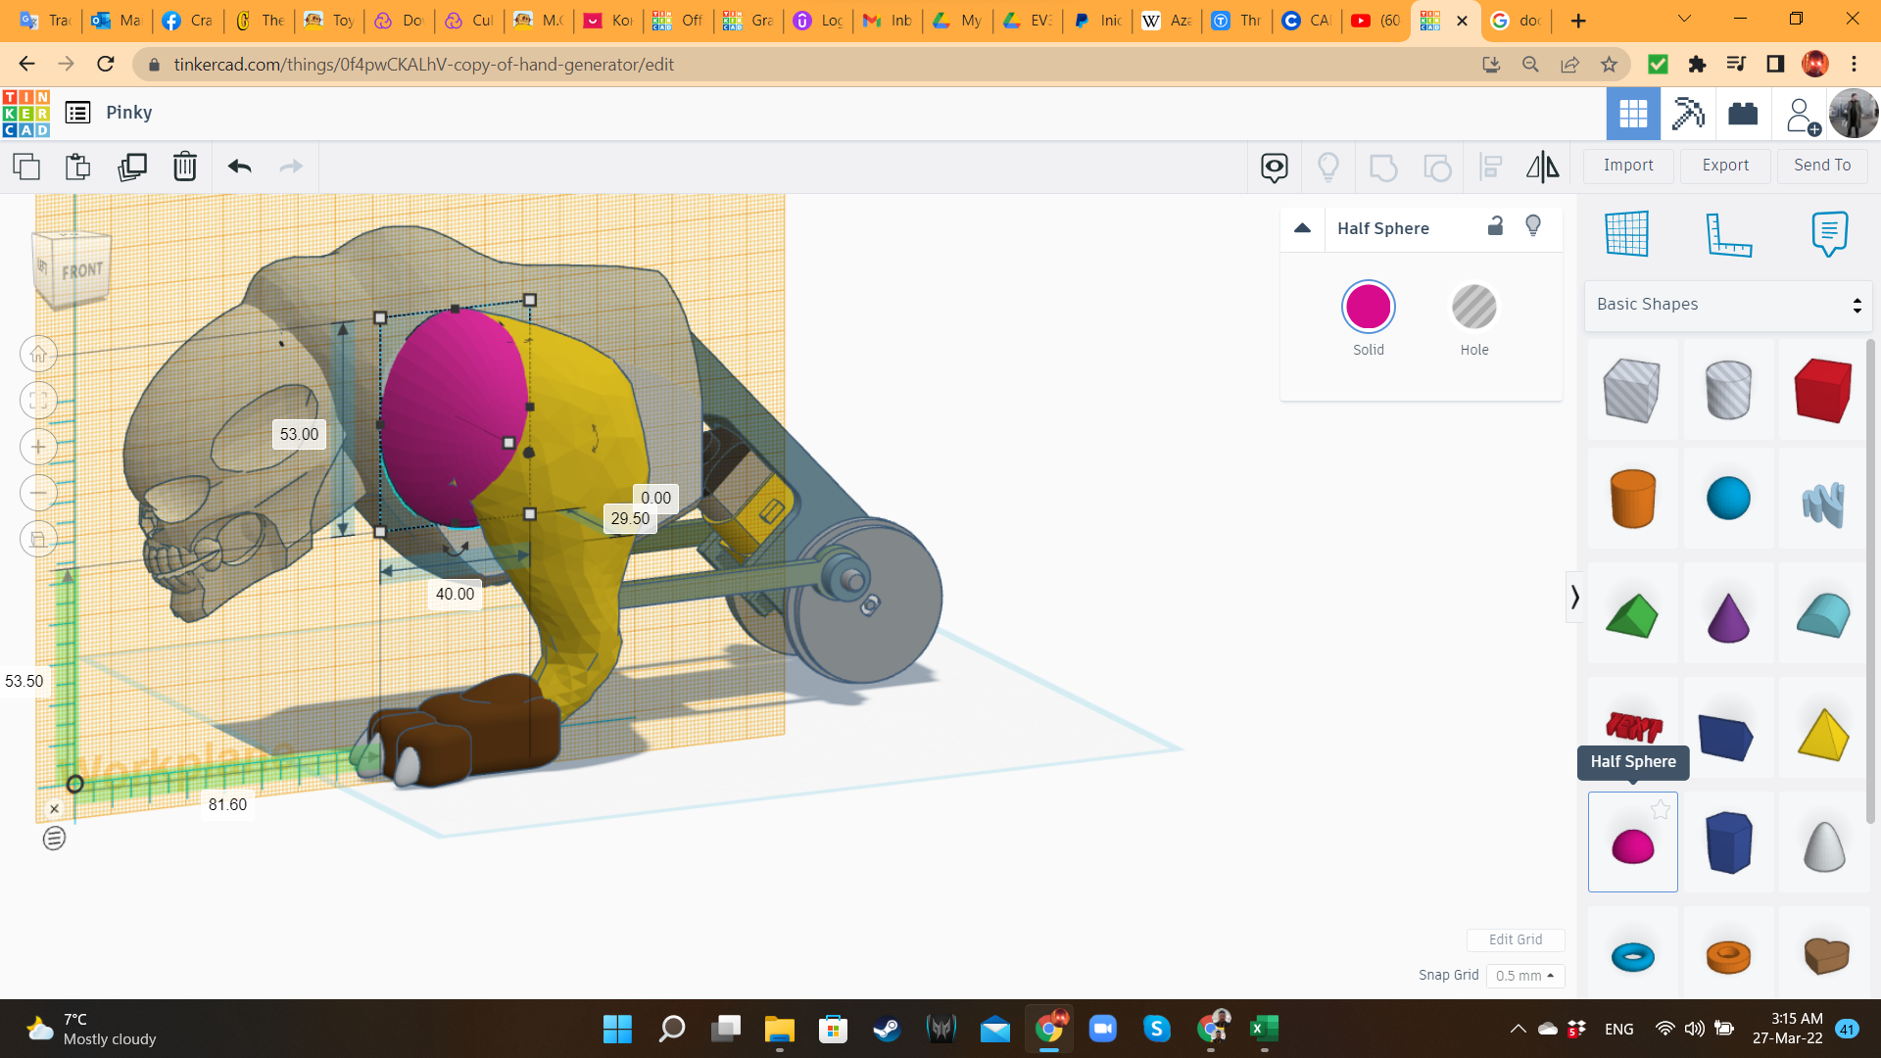This screenshot has width=1881, height=1058.
Task: Click the Solid magenta color swatch
Action: 1368,308
